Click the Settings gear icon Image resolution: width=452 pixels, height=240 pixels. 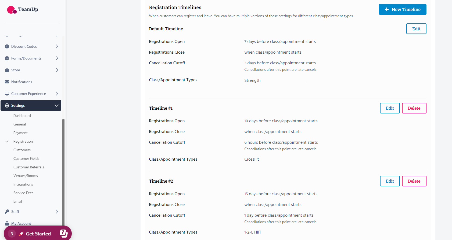click(7, 105)
